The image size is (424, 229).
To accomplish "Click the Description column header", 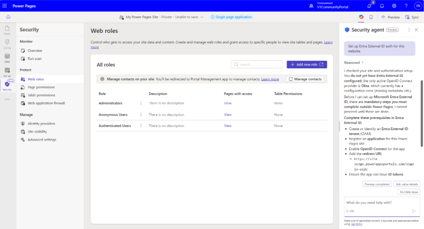I will coord(158,94).
